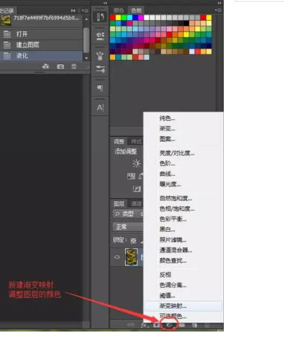Toggle lock transparent pixels checker icon

(133, 241)
